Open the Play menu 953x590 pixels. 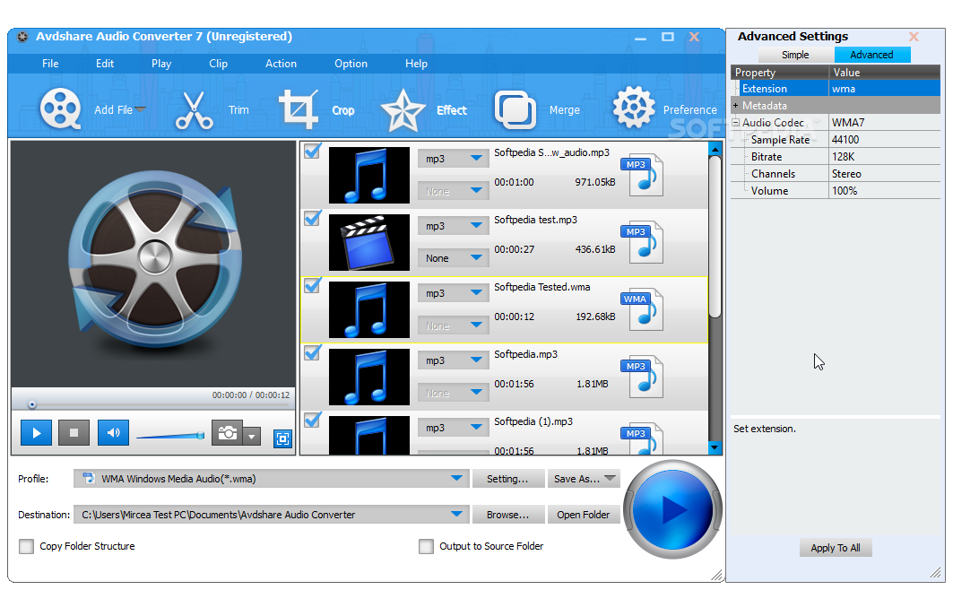click(x=161, y=63)
